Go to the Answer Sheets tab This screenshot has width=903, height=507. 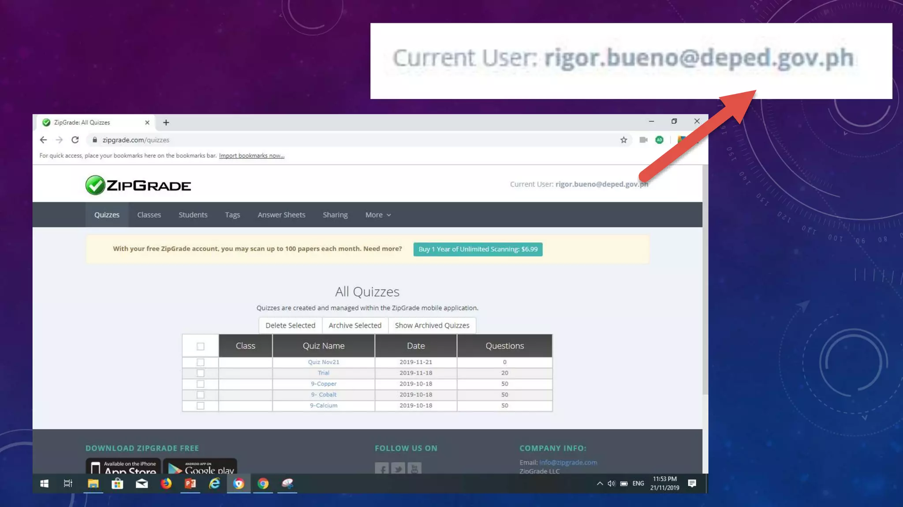[281, 215]
